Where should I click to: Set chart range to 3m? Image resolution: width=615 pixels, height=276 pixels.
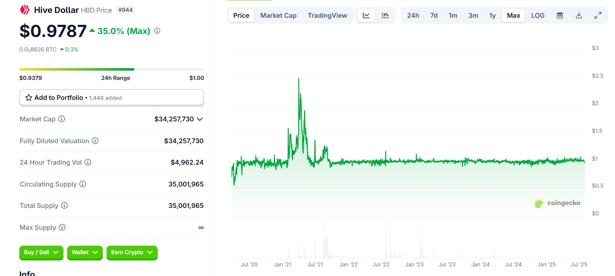click(x=473, y=16)
